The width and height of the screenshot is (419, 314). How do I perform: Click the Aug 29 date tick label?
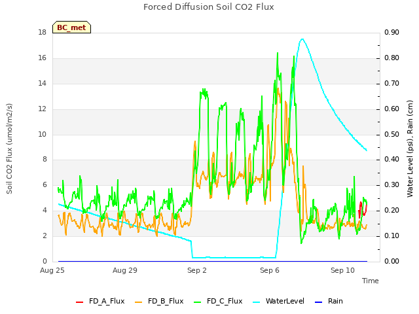125,270
